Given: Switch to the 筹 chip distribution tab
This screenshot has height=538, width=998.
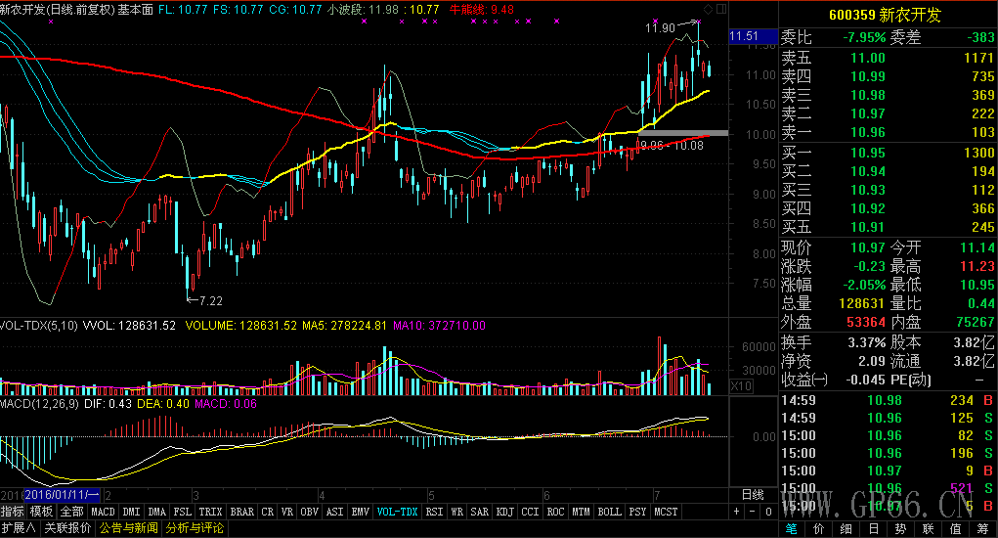Looking at the screenshot, I should pyautogui.click(x=982, y=529).
